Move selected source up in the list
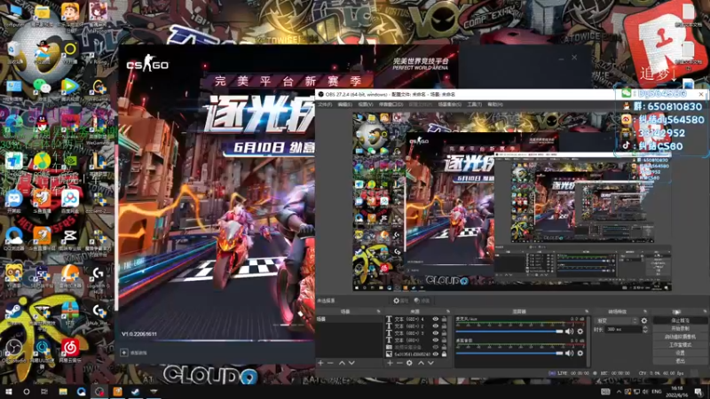710x399 pixels. 421,363
